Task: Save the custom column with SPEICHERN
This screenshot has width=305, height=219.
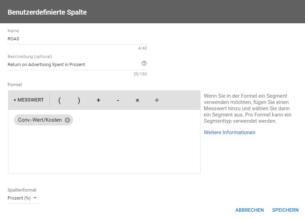Action: (x=285, y=210)
